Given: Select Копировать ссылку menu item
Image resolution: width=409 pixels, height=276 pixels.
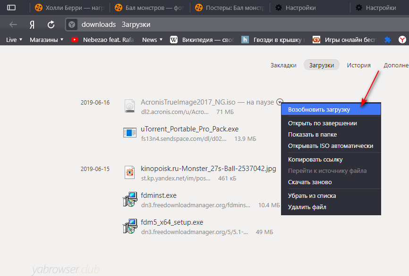Looking at the screenshot, I should tap(331, 160).
